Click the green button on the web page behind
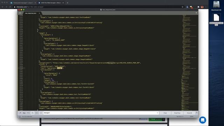This screenshot has height=126, width=224. [x=155, y=119]
